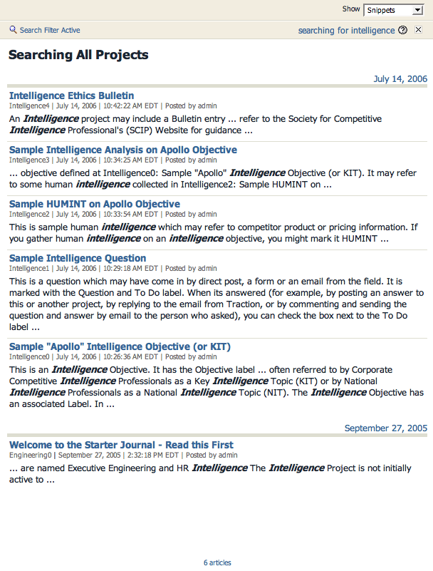Viewport: 433px width, 571px height.
Task: Click the Search Filter Active link
Action: tap(50, 31)
